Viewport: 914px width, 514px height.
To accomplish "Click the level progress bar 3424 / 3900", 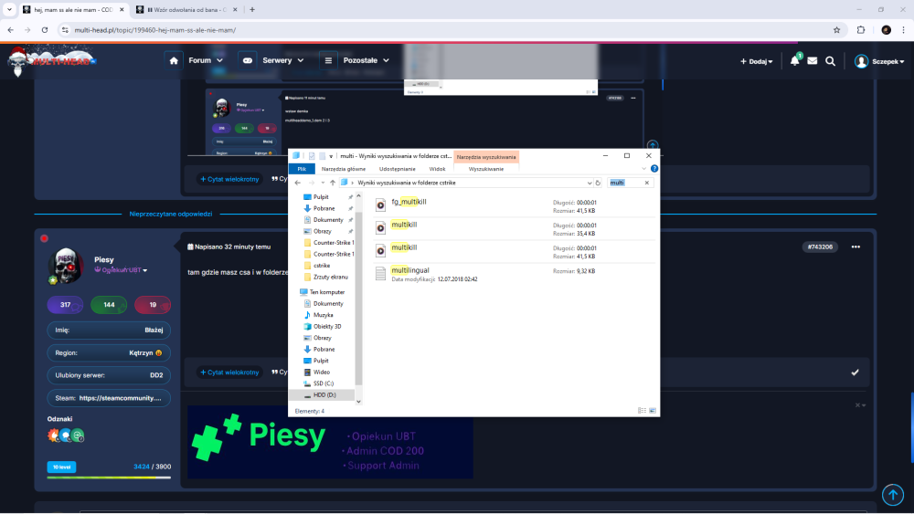I will (x=109, y=477).
